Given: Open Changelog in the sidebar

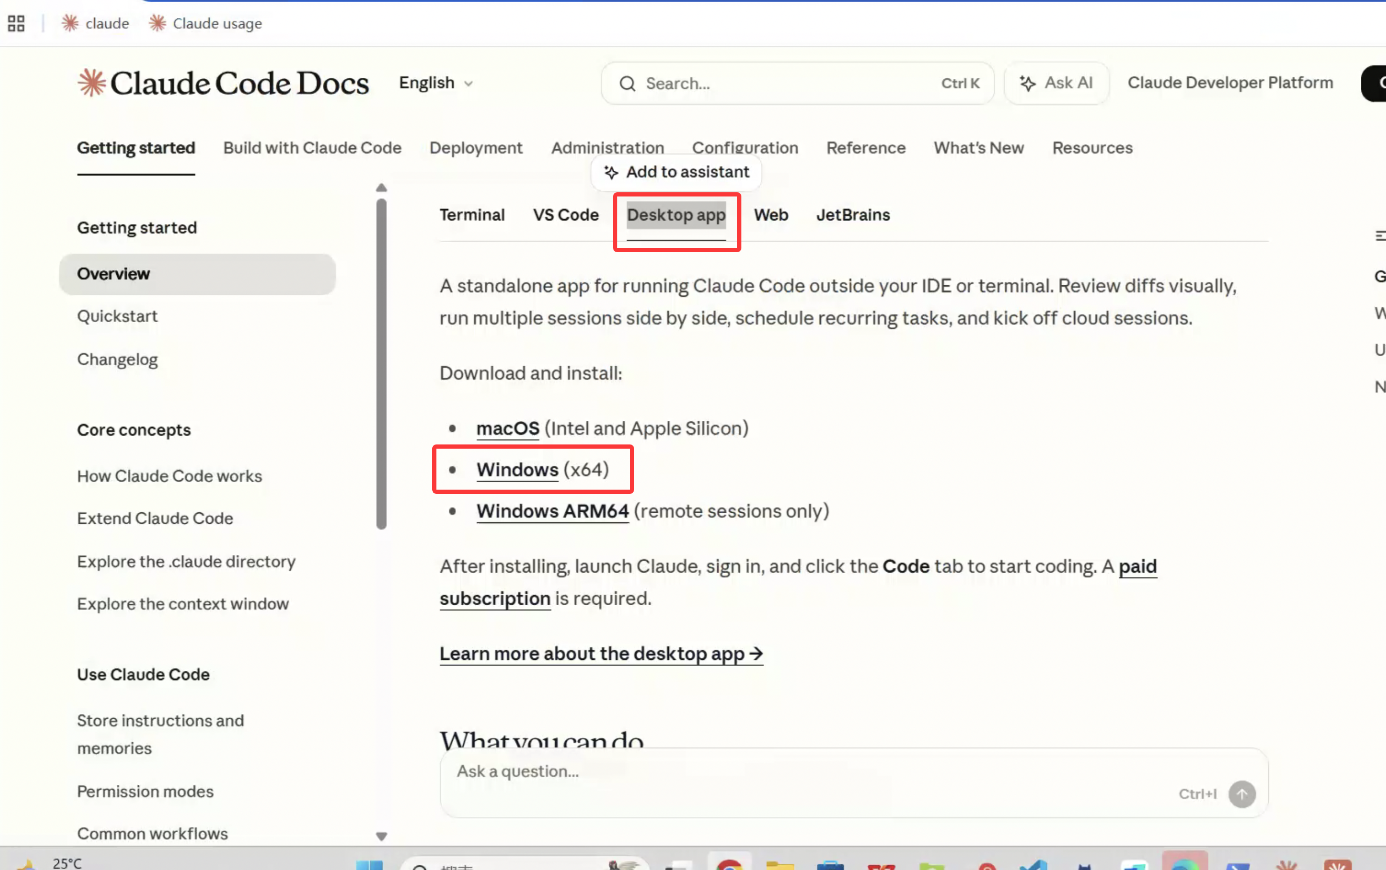Looking at the screenshot, I should [x=117, y=360].
